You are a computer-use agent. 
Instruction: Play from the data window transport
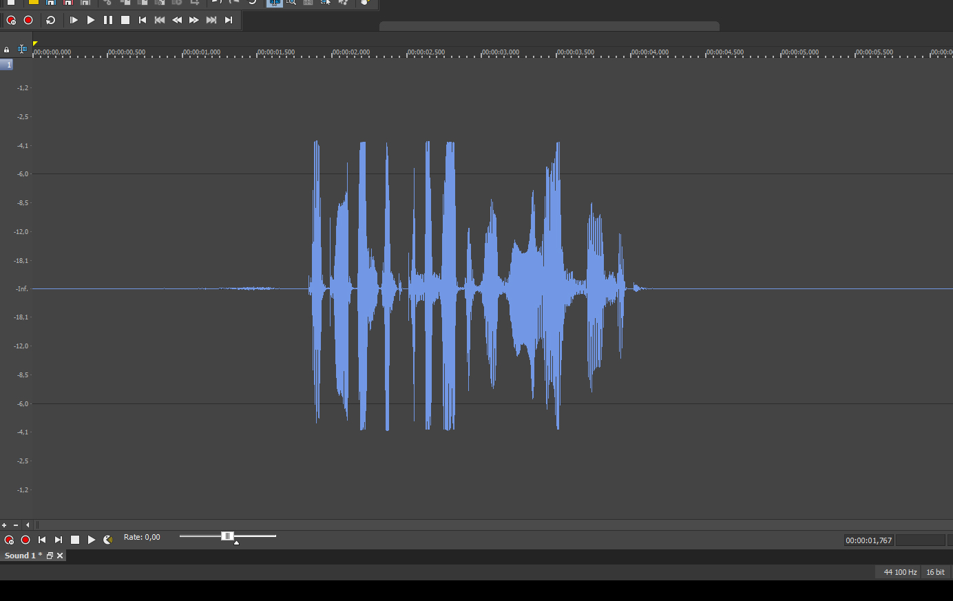tap(92, 540)
